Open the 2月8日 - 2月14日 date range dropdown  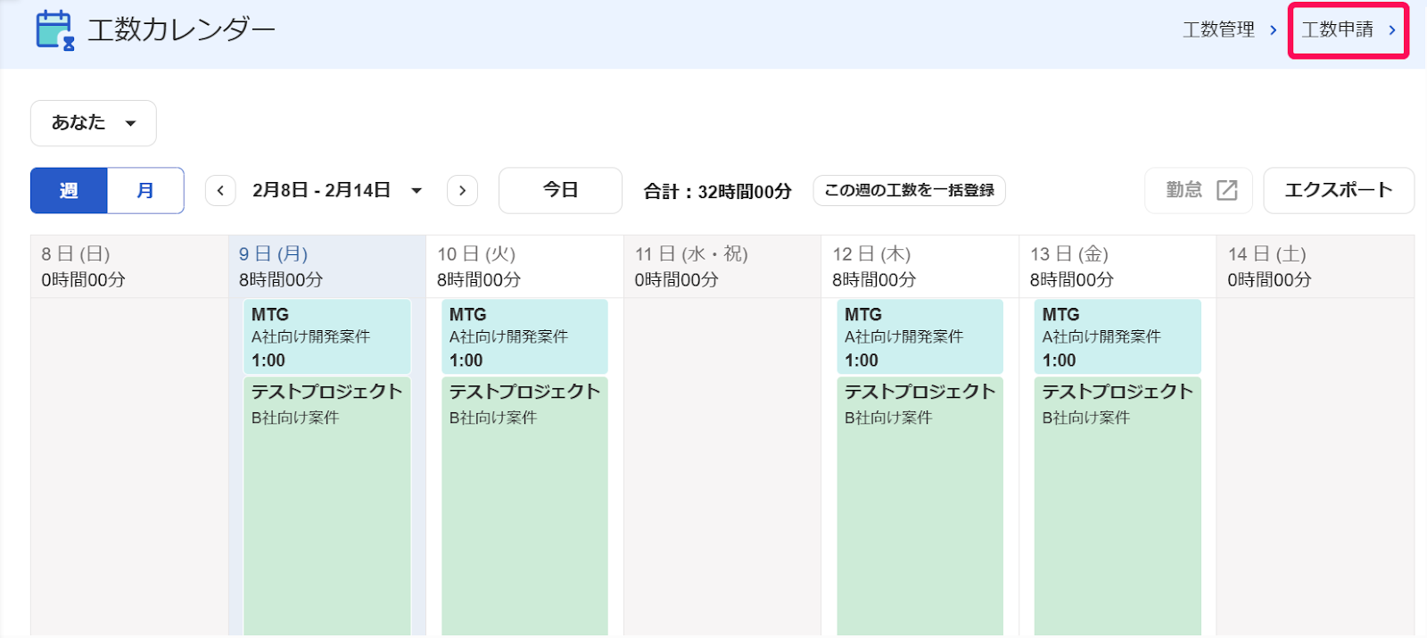(x=337, y=190)
